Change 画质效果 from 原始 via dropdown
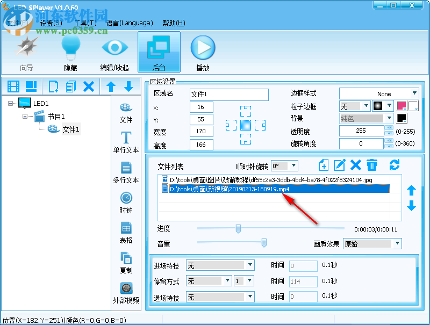 [x=372, y=243]
